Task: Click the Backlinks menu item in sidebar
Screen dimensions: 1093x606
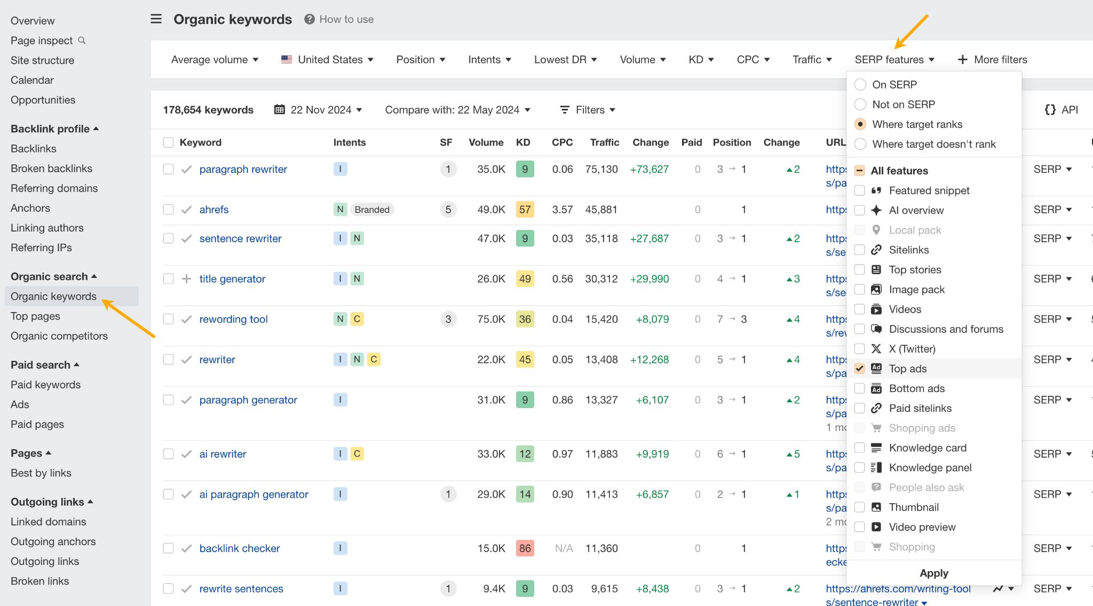Action: click(33, 148)
